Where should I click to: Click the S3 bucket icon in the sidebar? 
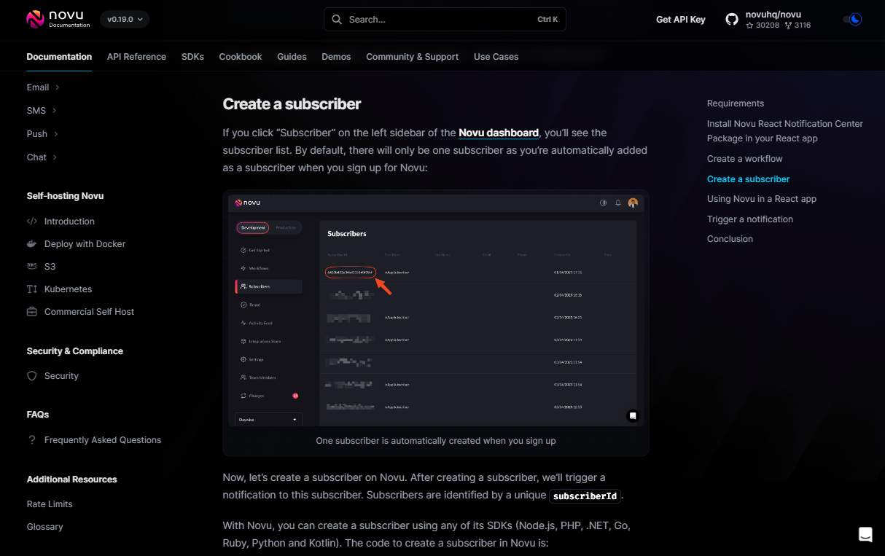tap(31, 266)
